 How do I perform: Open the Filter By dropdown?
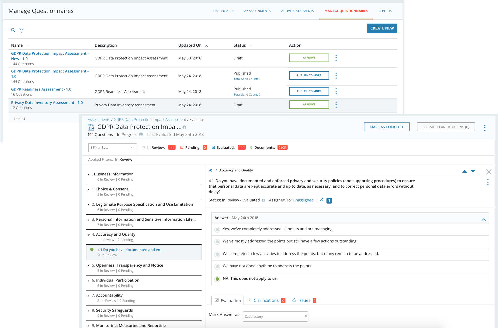pos(112,148)
